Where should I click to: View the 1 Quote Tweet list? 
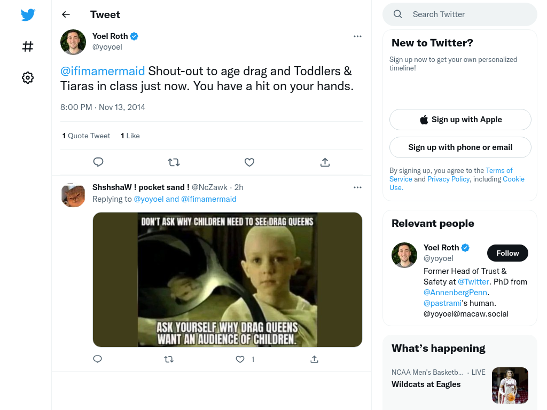(86, 136)
